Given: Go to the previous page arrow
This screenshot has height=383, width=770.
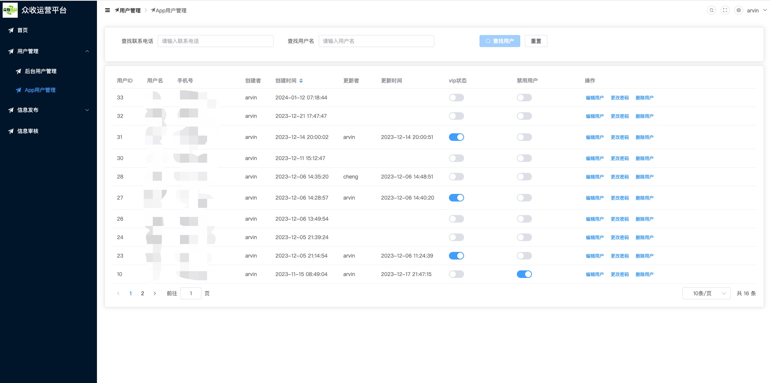Looking at the screenshot, I should 118,293.
